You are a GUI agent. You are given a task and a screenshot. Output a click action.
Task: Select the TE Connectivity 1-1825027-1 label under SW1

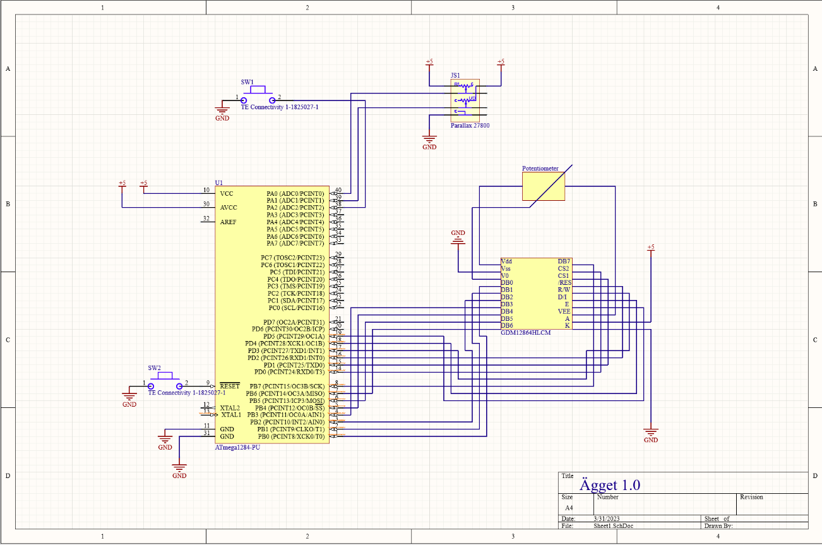(280, 107)
